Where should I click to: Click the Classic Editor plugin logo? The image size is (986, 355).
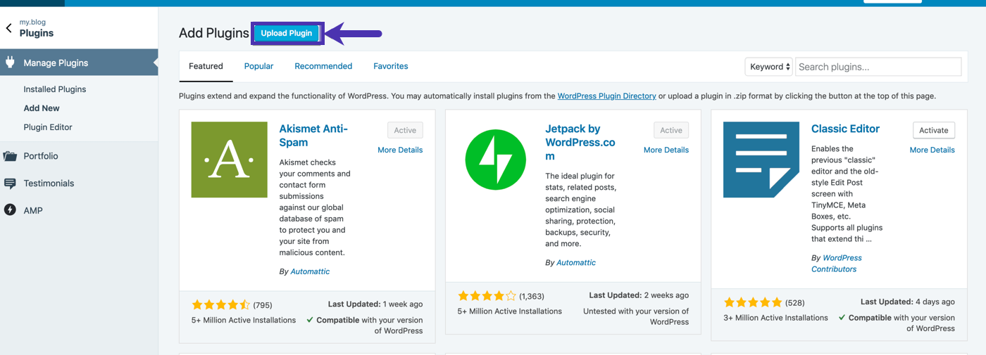click(x=761, y=160)
